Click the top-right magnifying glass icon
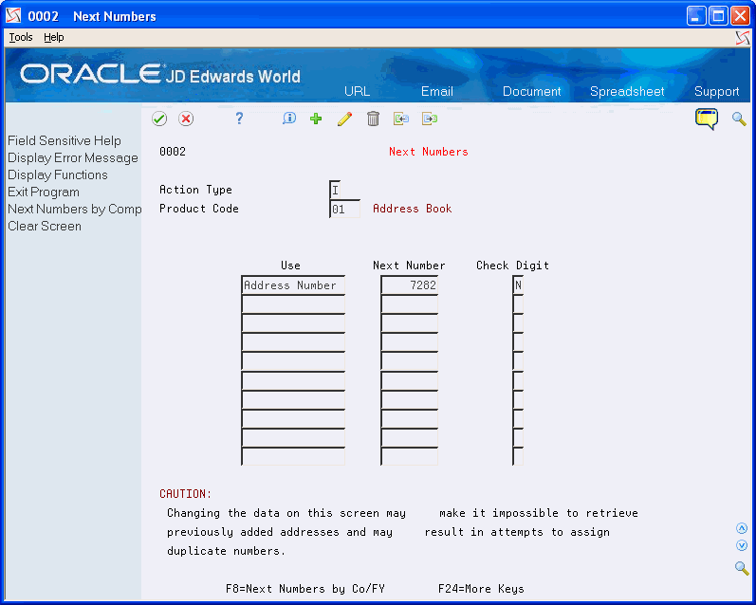This screenshot has width=756, height=605. (739, 119)
